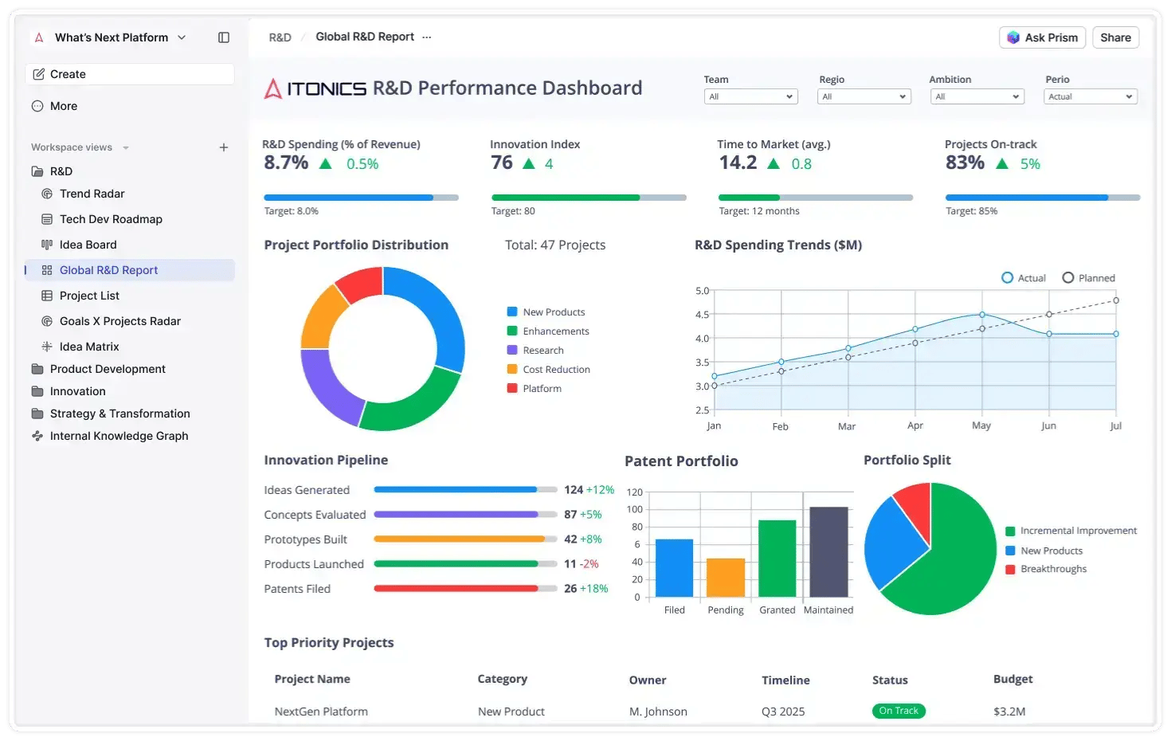The width and height of the screenshot is (1171, 741).
Task: Click the Innovation folder icon
Action: 37,391
